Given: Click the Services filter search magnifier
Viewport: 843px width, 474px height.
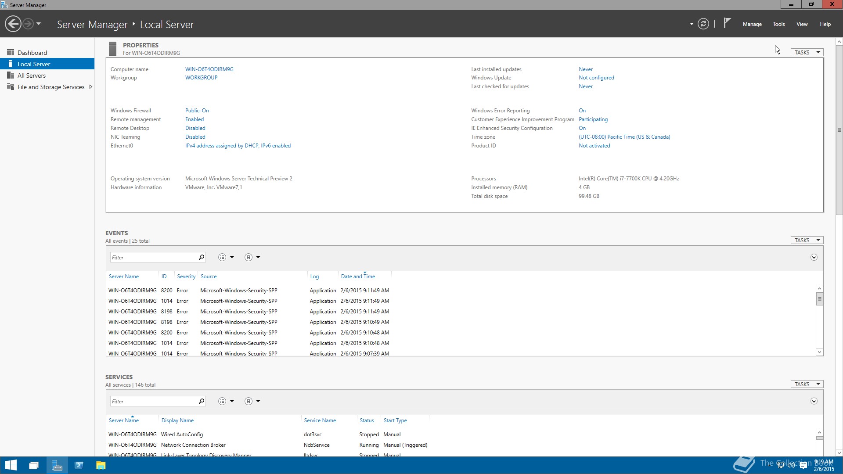Looking at the screenshot, I should [x=202, y=401].
